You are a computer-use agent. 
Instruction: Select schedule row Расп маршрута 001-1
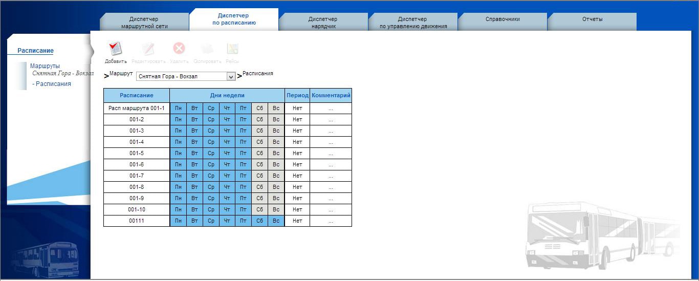click(x=137, y=108)
